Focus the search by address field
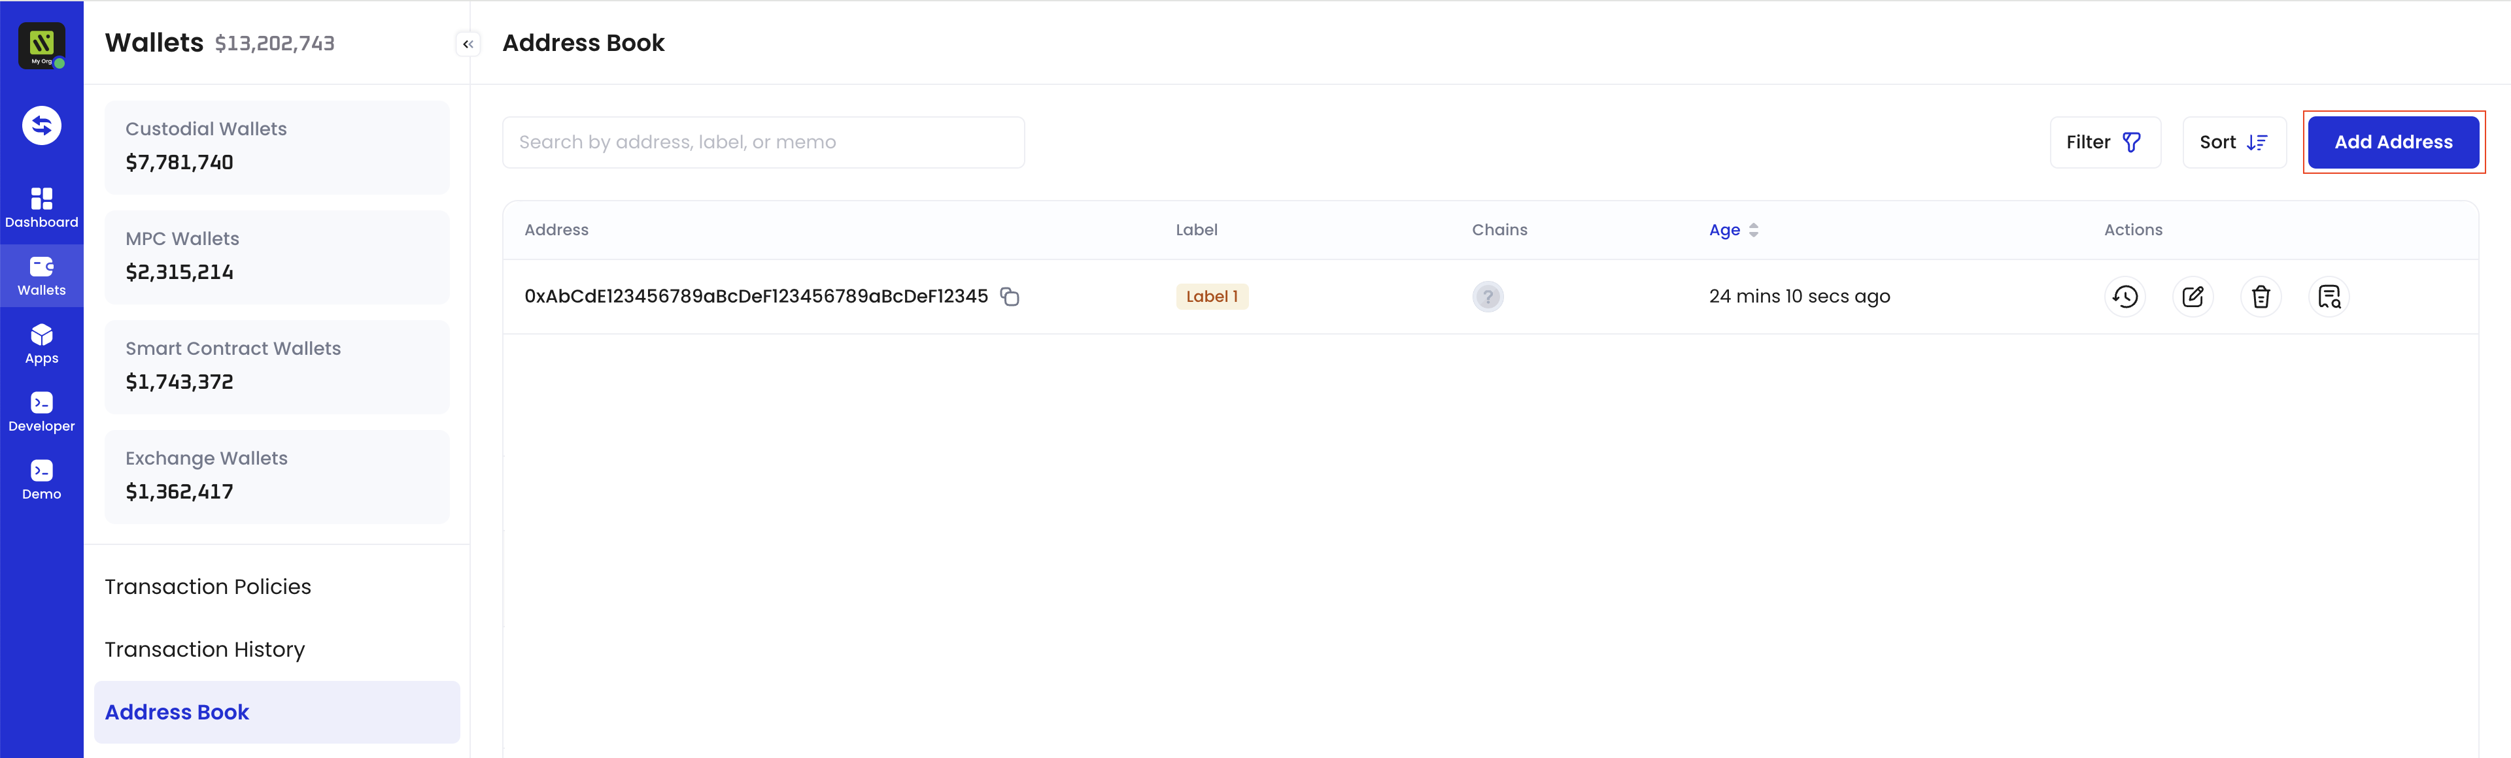 [x=763, y=142]
